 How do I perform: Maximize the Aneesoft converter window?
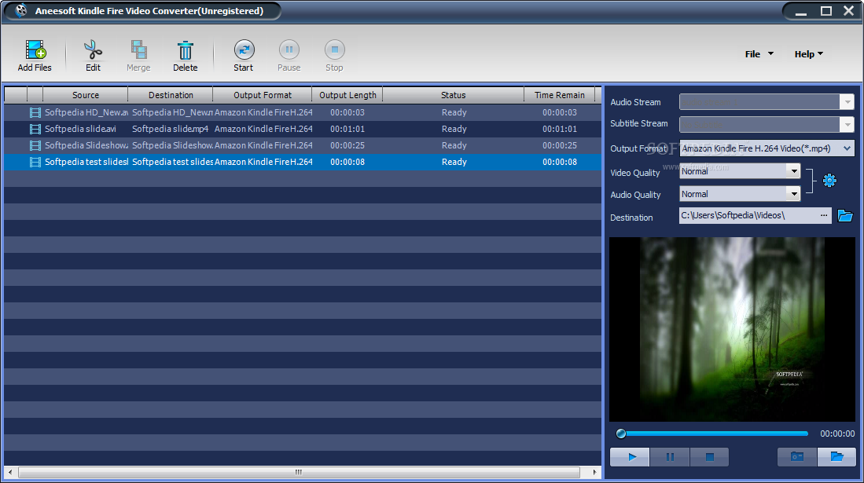pos(826,11)
